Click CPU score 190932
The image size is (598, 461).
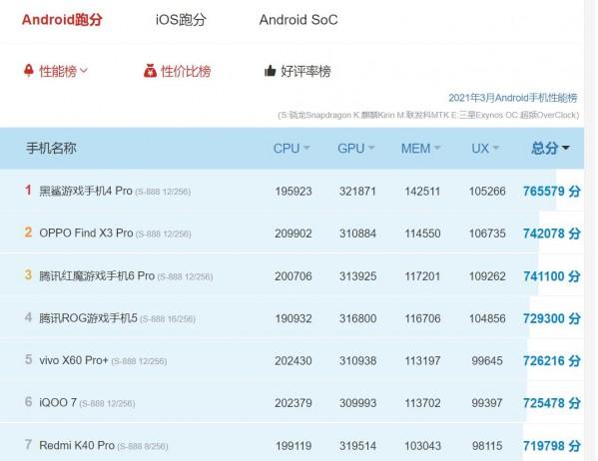294,318
